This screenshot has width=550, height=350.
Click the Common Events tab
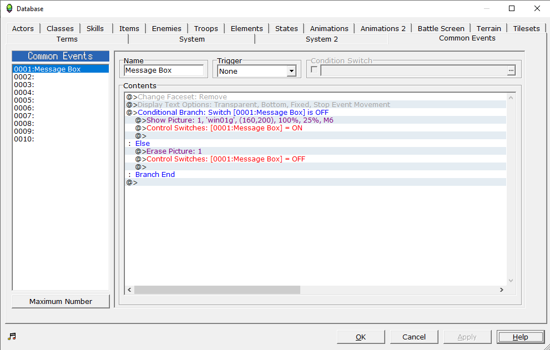pyautogui.click(x=467, y=38)
